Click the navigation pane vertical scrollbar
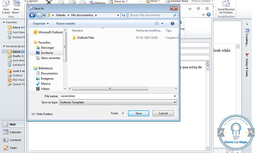Image resolution: width=260 pixels, height=153 pixels. click(65, 47)
